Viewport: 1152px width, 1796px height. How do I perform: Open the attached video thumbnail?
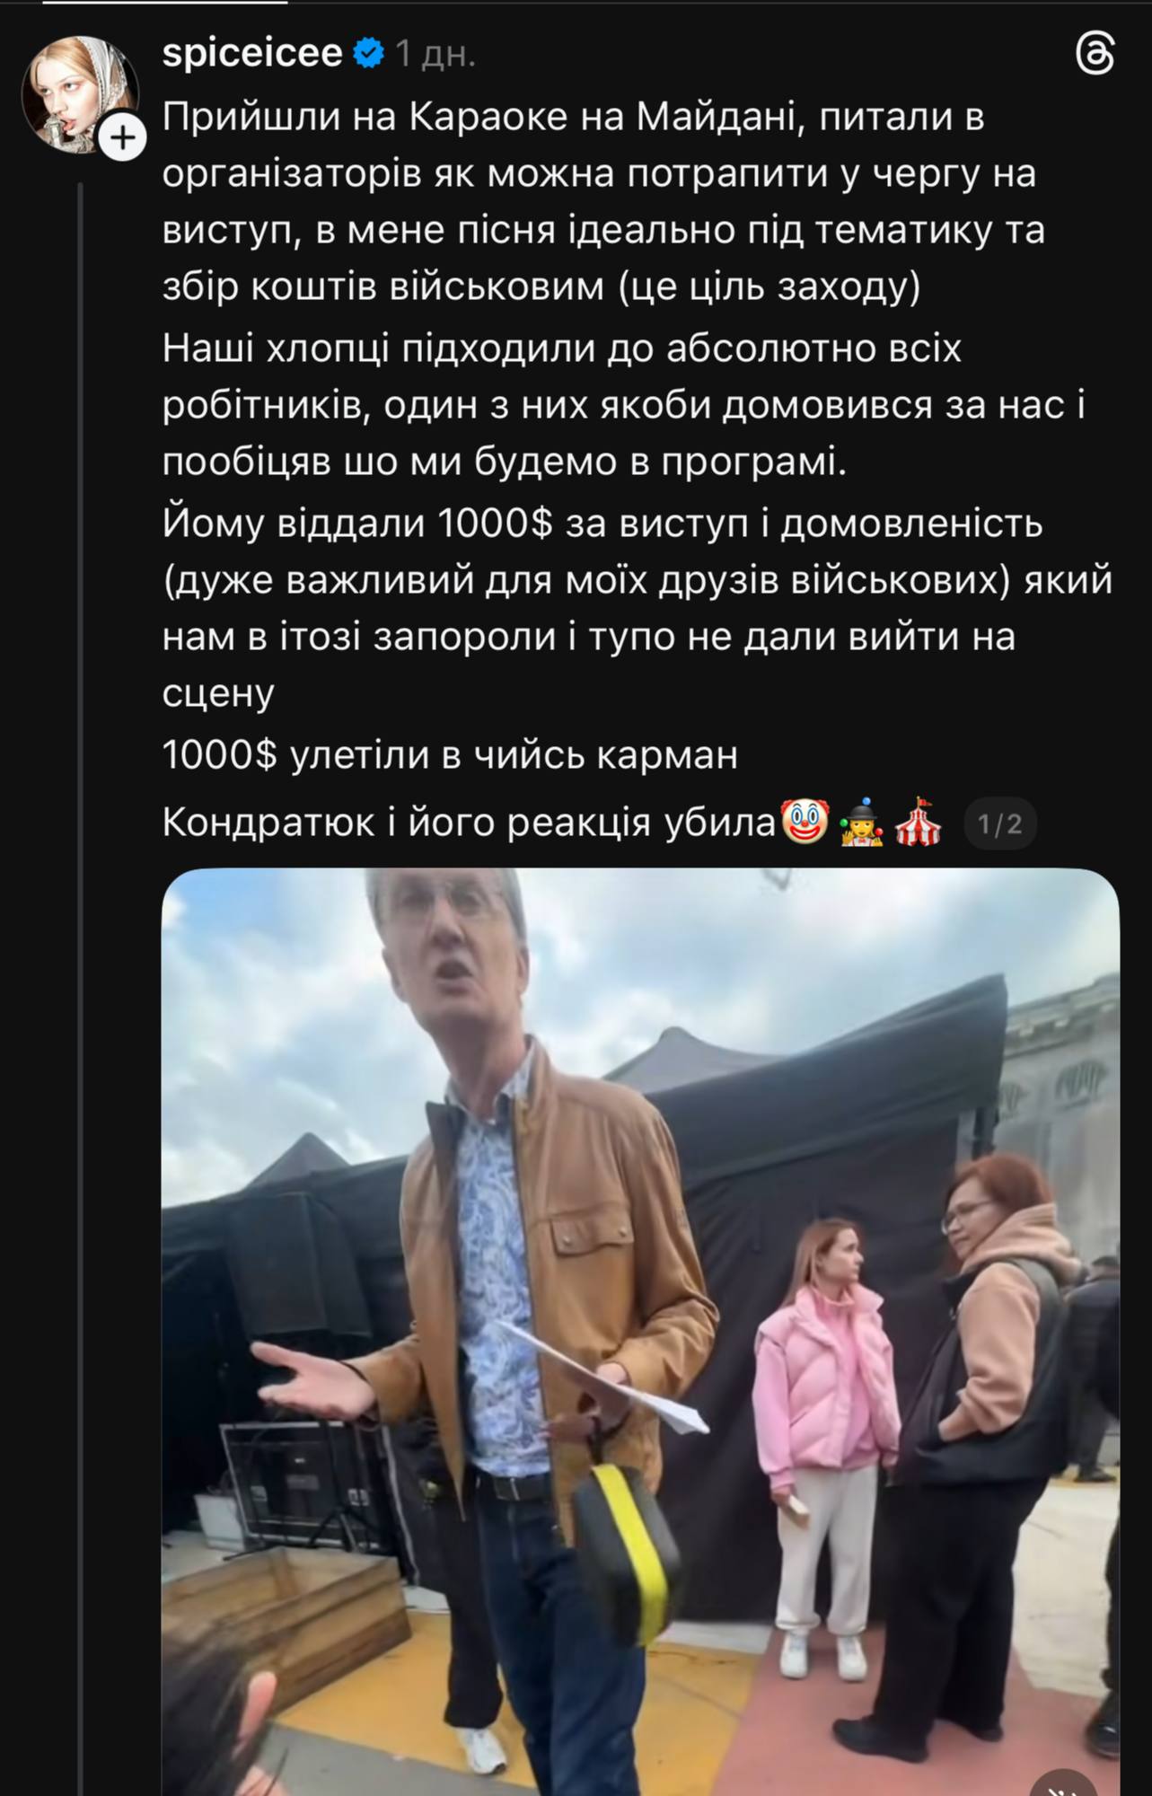click(x=640, y=1332)
